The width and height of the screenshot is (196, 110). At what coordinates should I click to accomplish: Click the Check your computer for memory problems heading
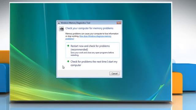click(89, 28)
